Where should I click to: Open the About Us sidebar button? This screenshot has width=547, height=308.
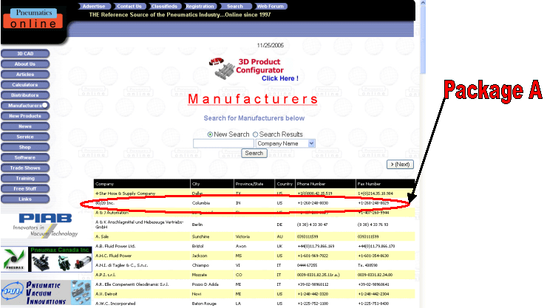pos(25,64)
